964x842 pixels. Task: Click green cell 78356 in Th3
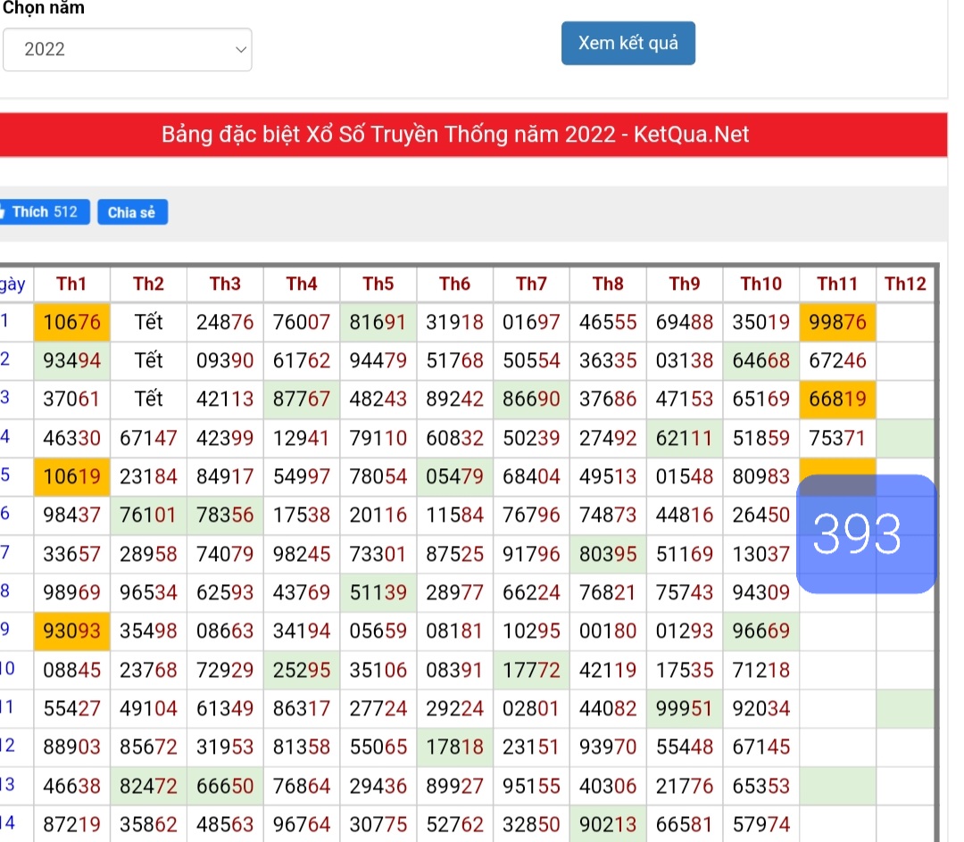(x=225, y=515)
